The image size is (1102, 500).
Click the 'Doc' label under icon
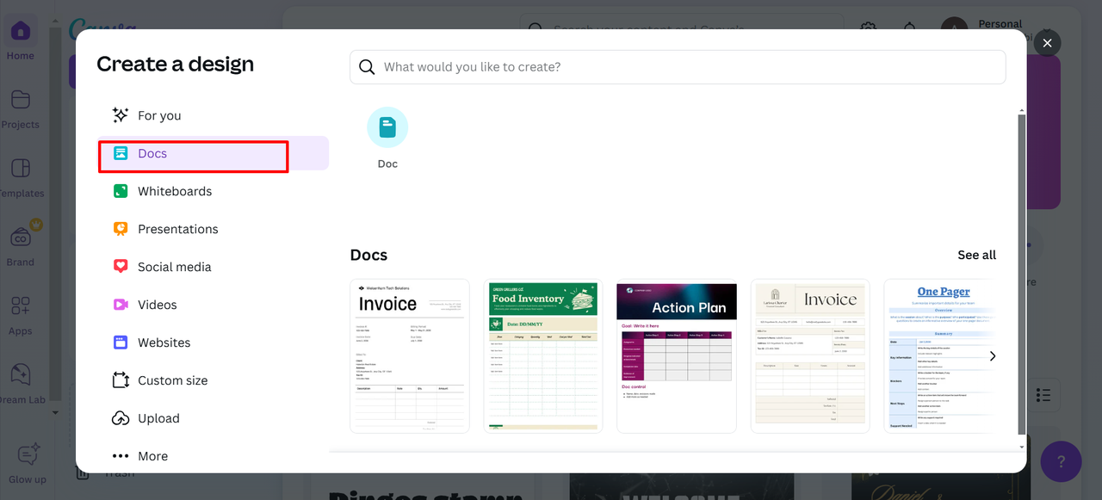click(x=387, y=164)
